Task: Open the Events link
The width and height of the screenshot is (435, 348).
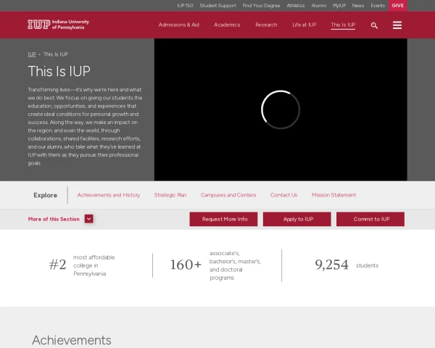Action: click(378, 6)
